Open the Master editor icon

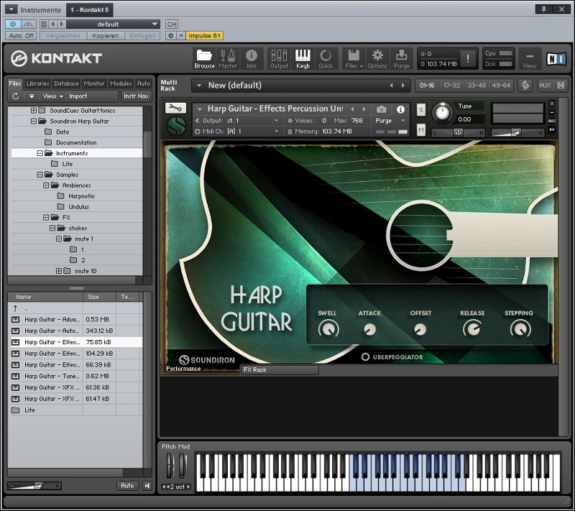pyautogui.click(x=228, y=59)
